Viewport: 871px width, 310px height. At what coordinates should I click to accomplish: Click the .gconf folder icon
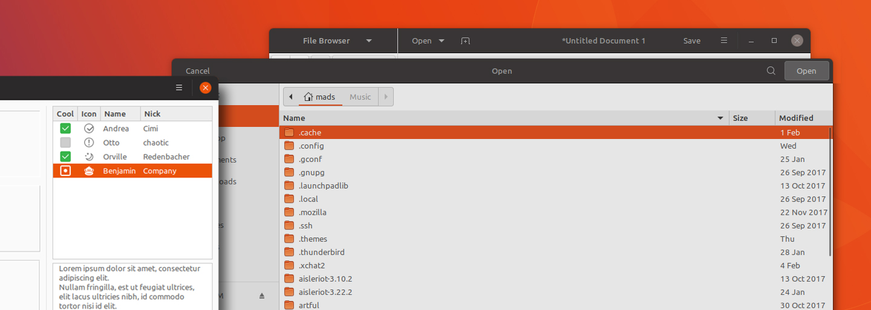pos(289,159)
